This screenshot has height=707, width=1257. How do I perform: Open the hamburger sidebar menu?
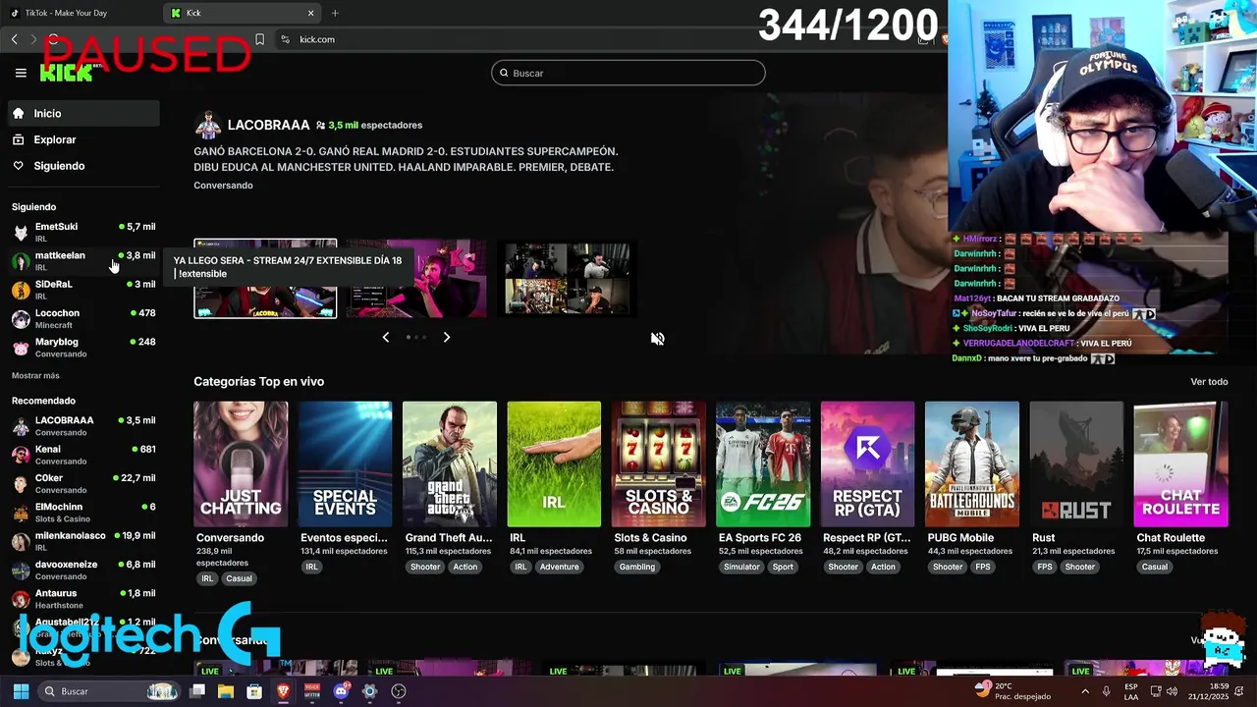(x=21, y=73)
